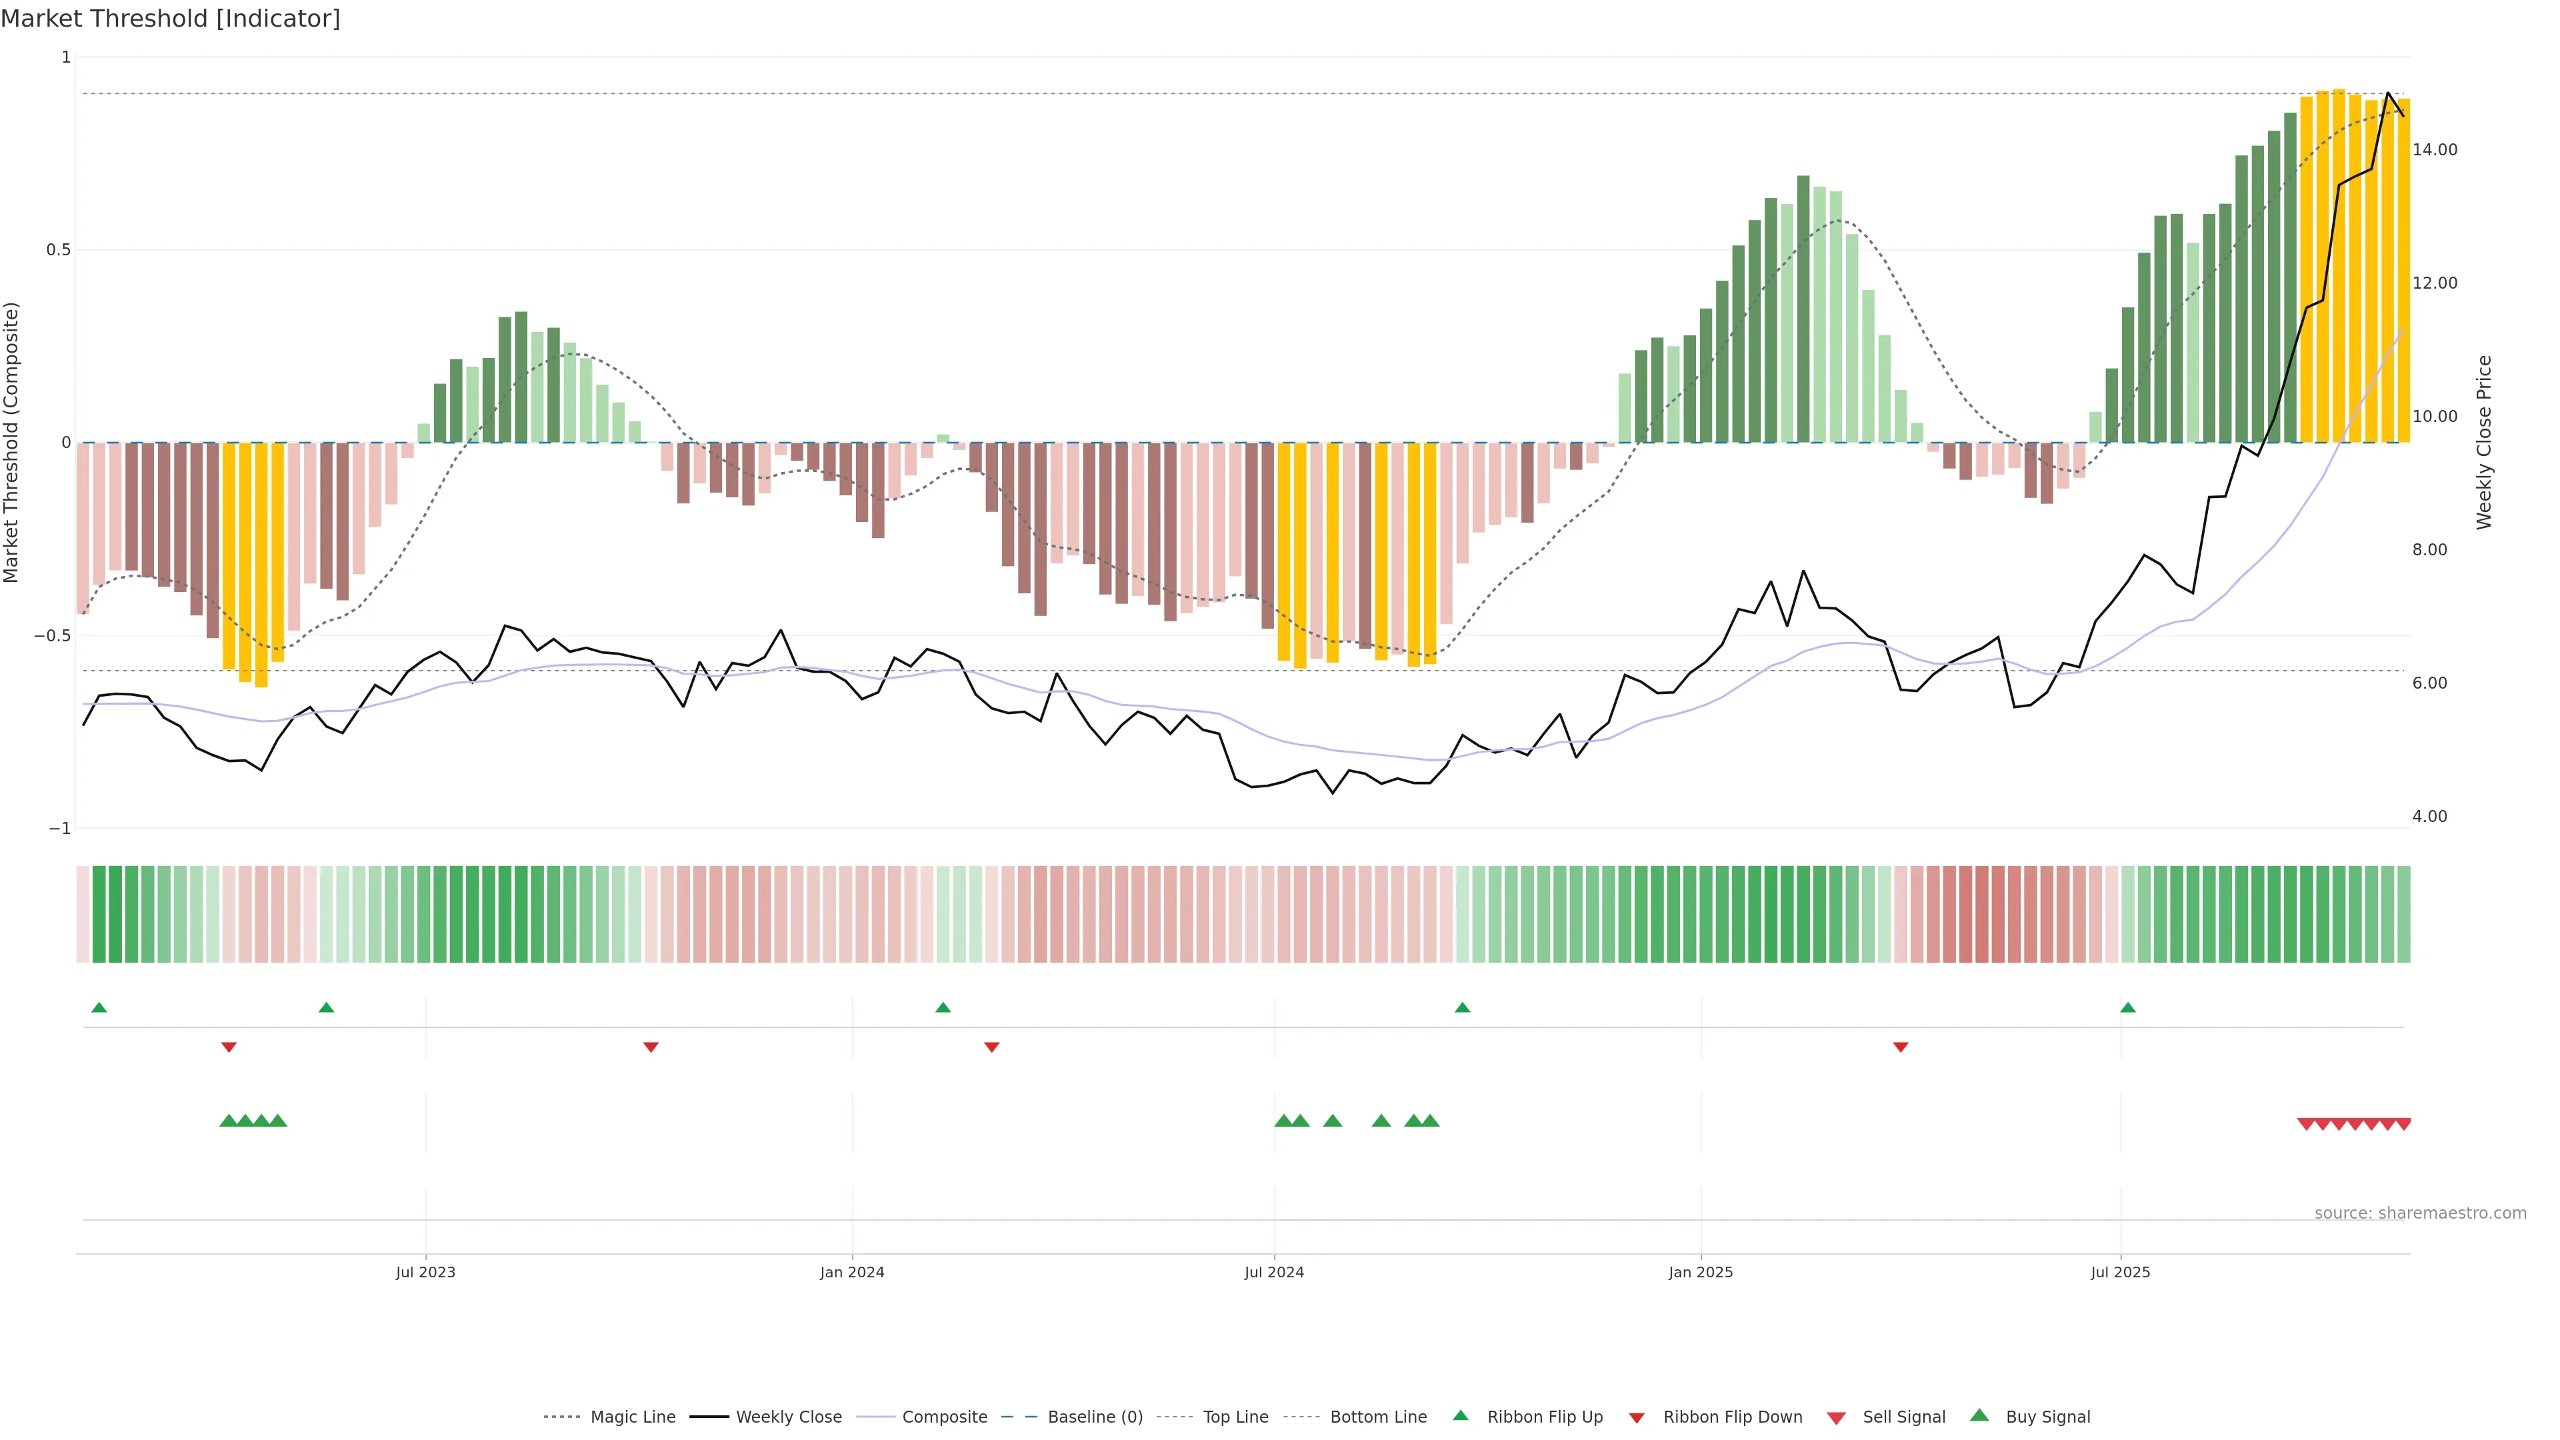Click the sharemaestro.com source text
Image resolution: width=2560 pixels, height=1440 pixels.
coord(2420,1213)
